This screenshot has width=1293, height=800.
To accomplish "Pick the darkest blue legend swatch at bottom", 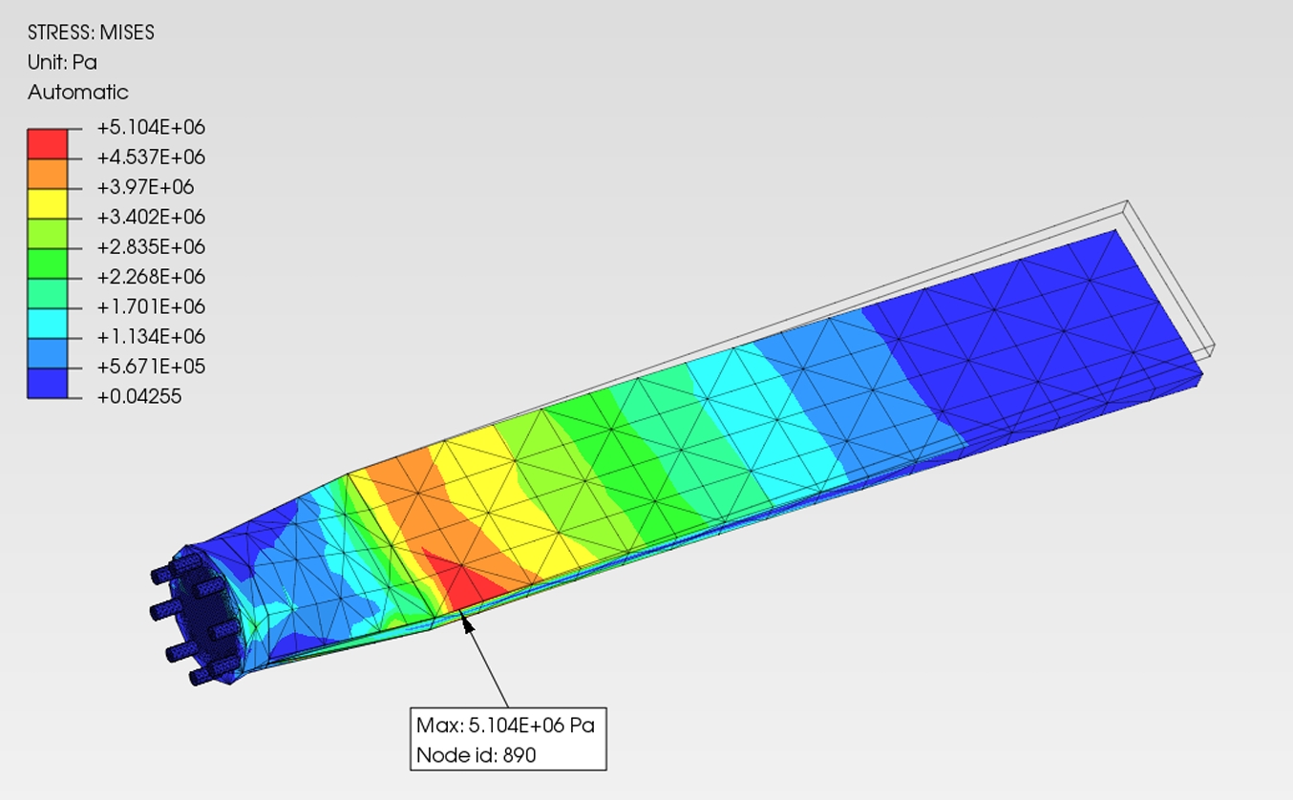I will (x=48, y=383).
